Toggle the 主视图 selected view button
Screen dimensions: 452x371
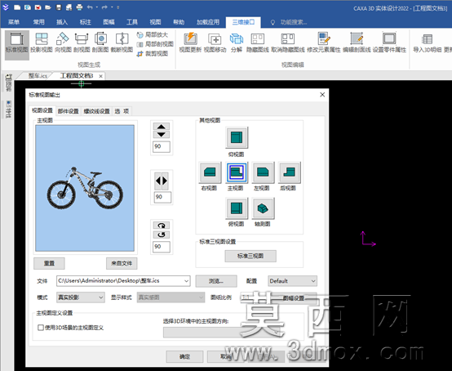tap(237, 172)
